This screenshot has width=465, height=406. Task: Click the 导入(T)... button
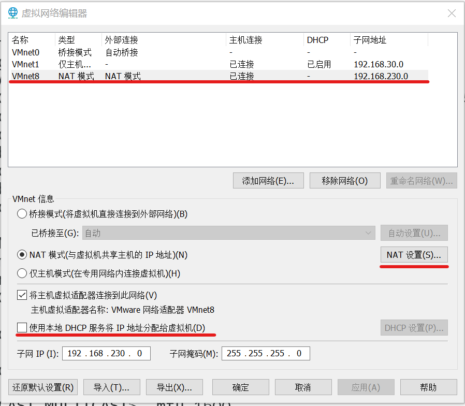pos(111,387)
